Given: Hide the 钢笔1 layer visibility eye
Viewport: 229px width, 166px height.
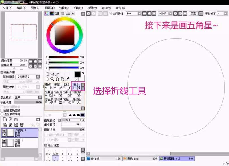Looking at the screenshot, I should 4,130.
